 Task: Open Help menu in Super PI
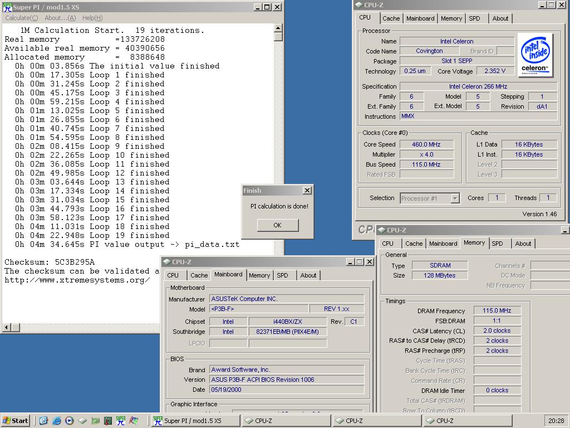[92, 18]
